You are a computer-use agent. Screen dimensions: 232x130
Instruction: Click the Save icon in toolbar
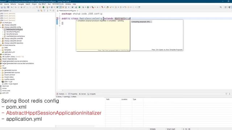(2, 7)
